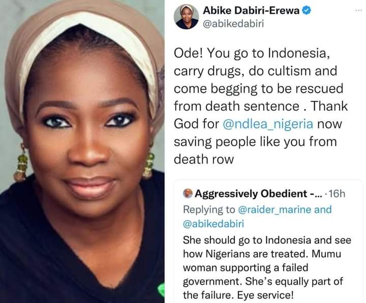Click the word 'Ode!' starting the tweet
This screenshot has width=366, height=303.
(189, 53)
